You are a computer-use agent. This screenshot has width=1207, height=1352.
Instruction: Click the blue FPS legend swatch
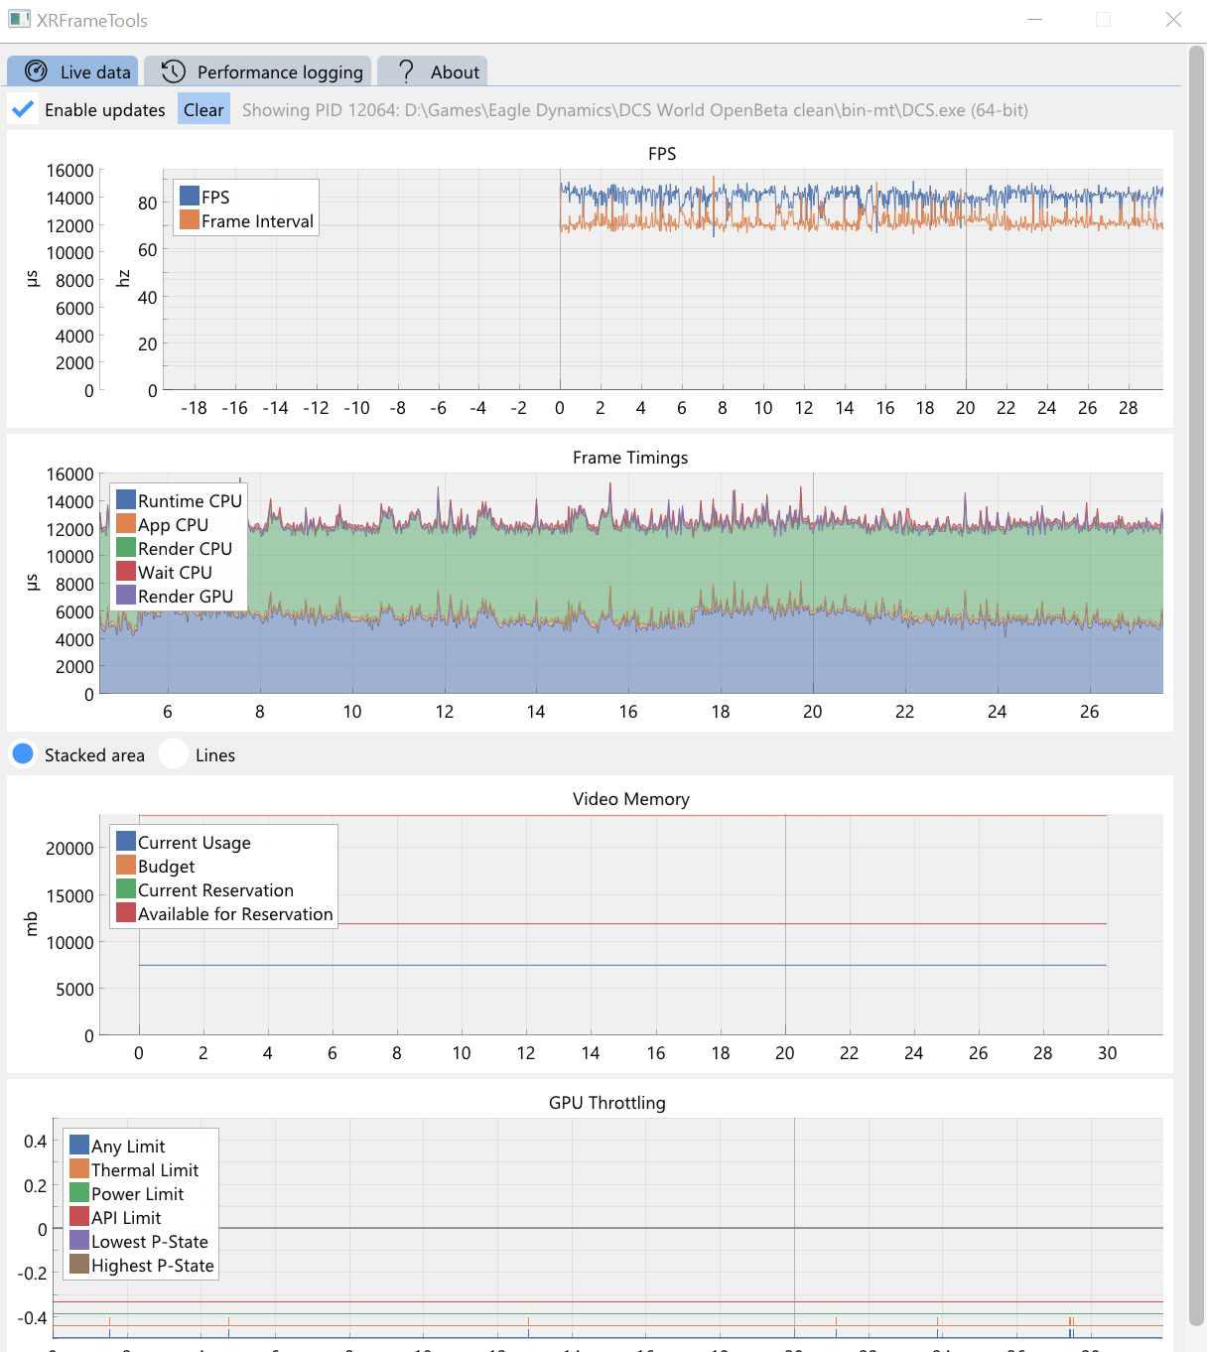189,196
